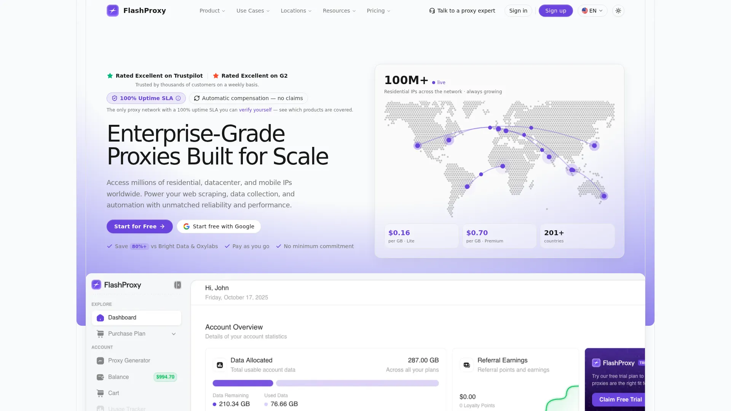The image size is (731, 411).
Task: Click the green Trustpilot star icon
Action: pyautogui.click(x=110, y=76)
